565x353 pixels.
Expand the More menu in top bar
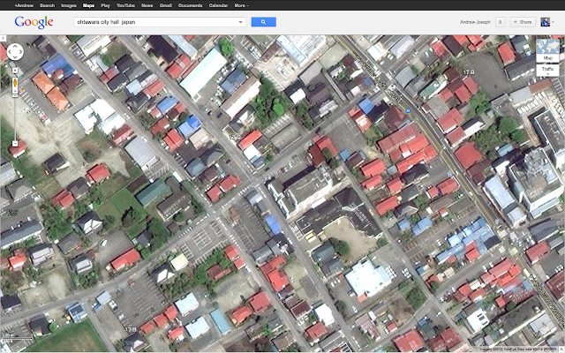point(241,5)
